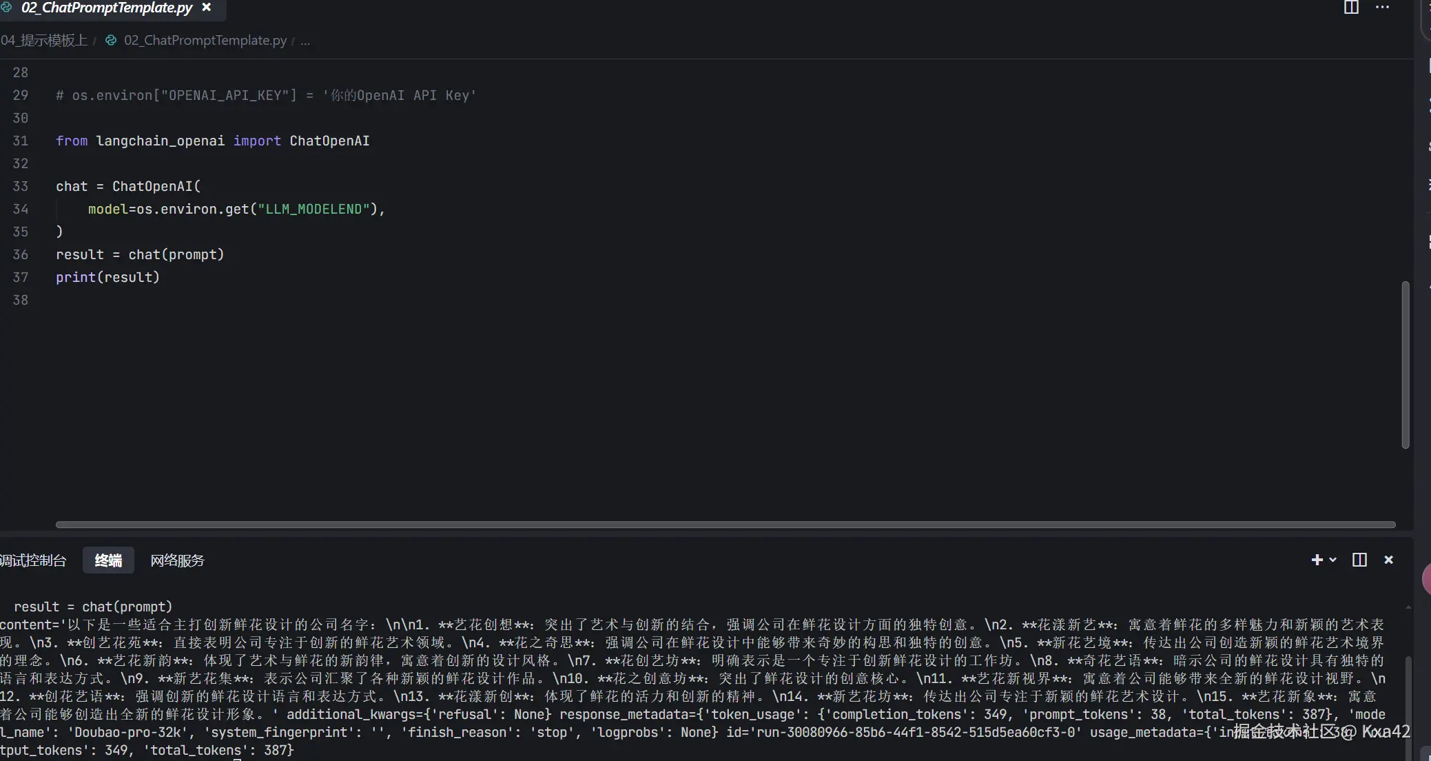Click line number 36 in gutter
The width and height of the screenshot is (1431, 761).
pyautogui.click(x=21, y=254)
